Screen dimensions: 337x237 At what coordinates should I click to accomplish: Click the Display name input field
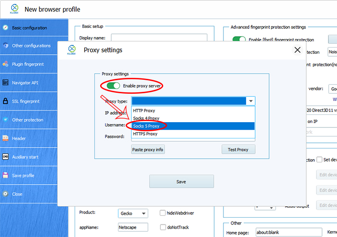pos(159,37)
